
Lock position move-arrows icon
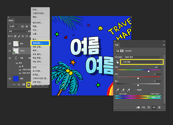coord(23,36)
